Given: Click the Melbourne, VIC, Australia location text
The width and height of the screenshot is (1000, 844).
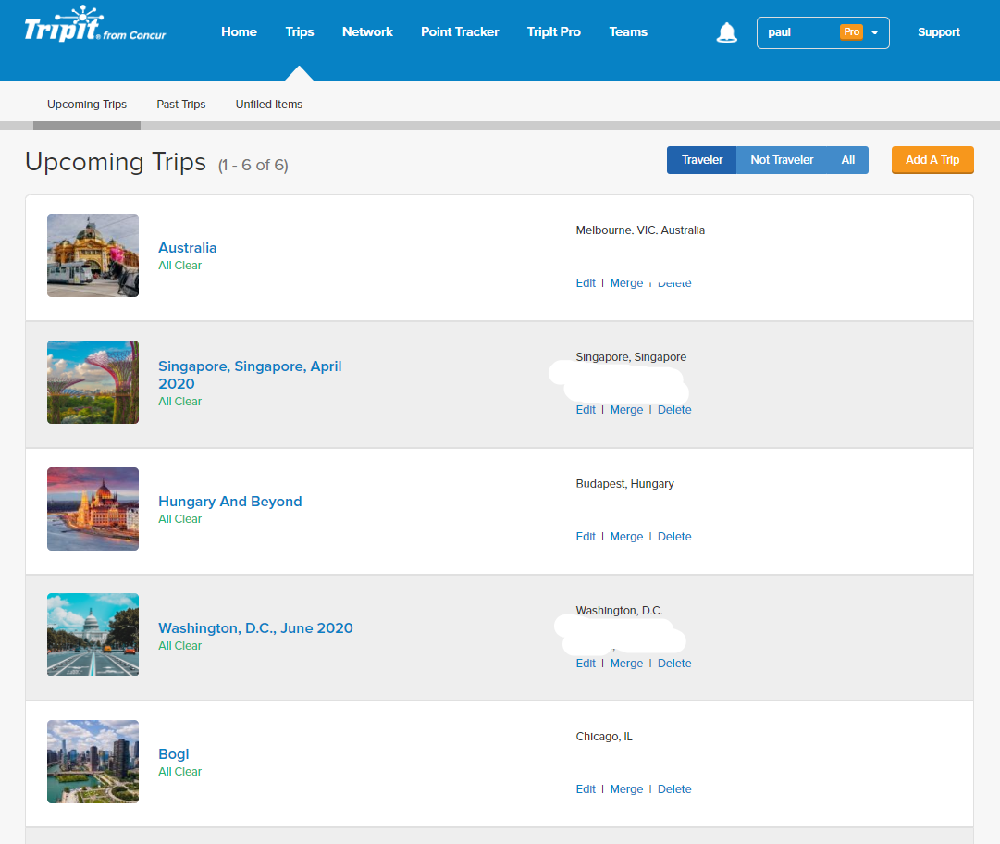Looking at the screenshot, I should [640, 230].
